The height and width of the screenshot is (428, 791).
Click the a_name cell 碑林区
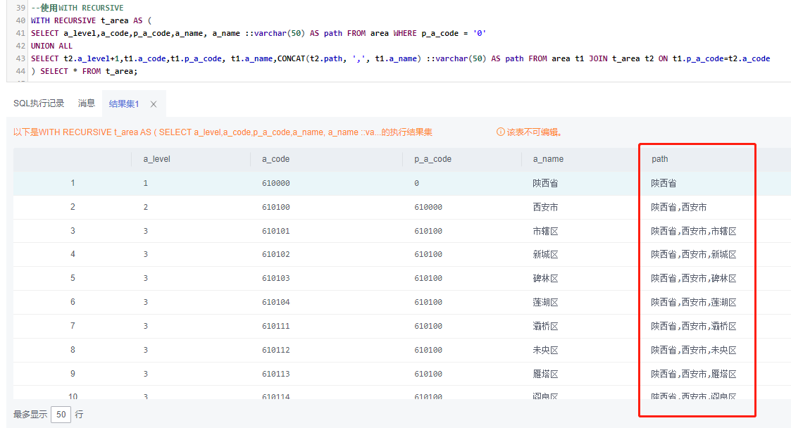[545, 278]
